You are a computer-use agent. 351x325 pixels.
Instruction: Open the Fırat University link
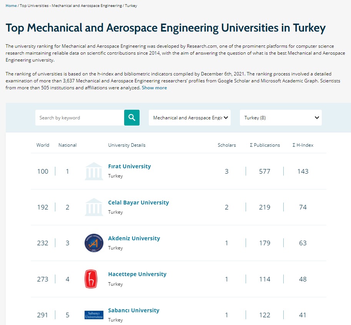pos(130,166)
